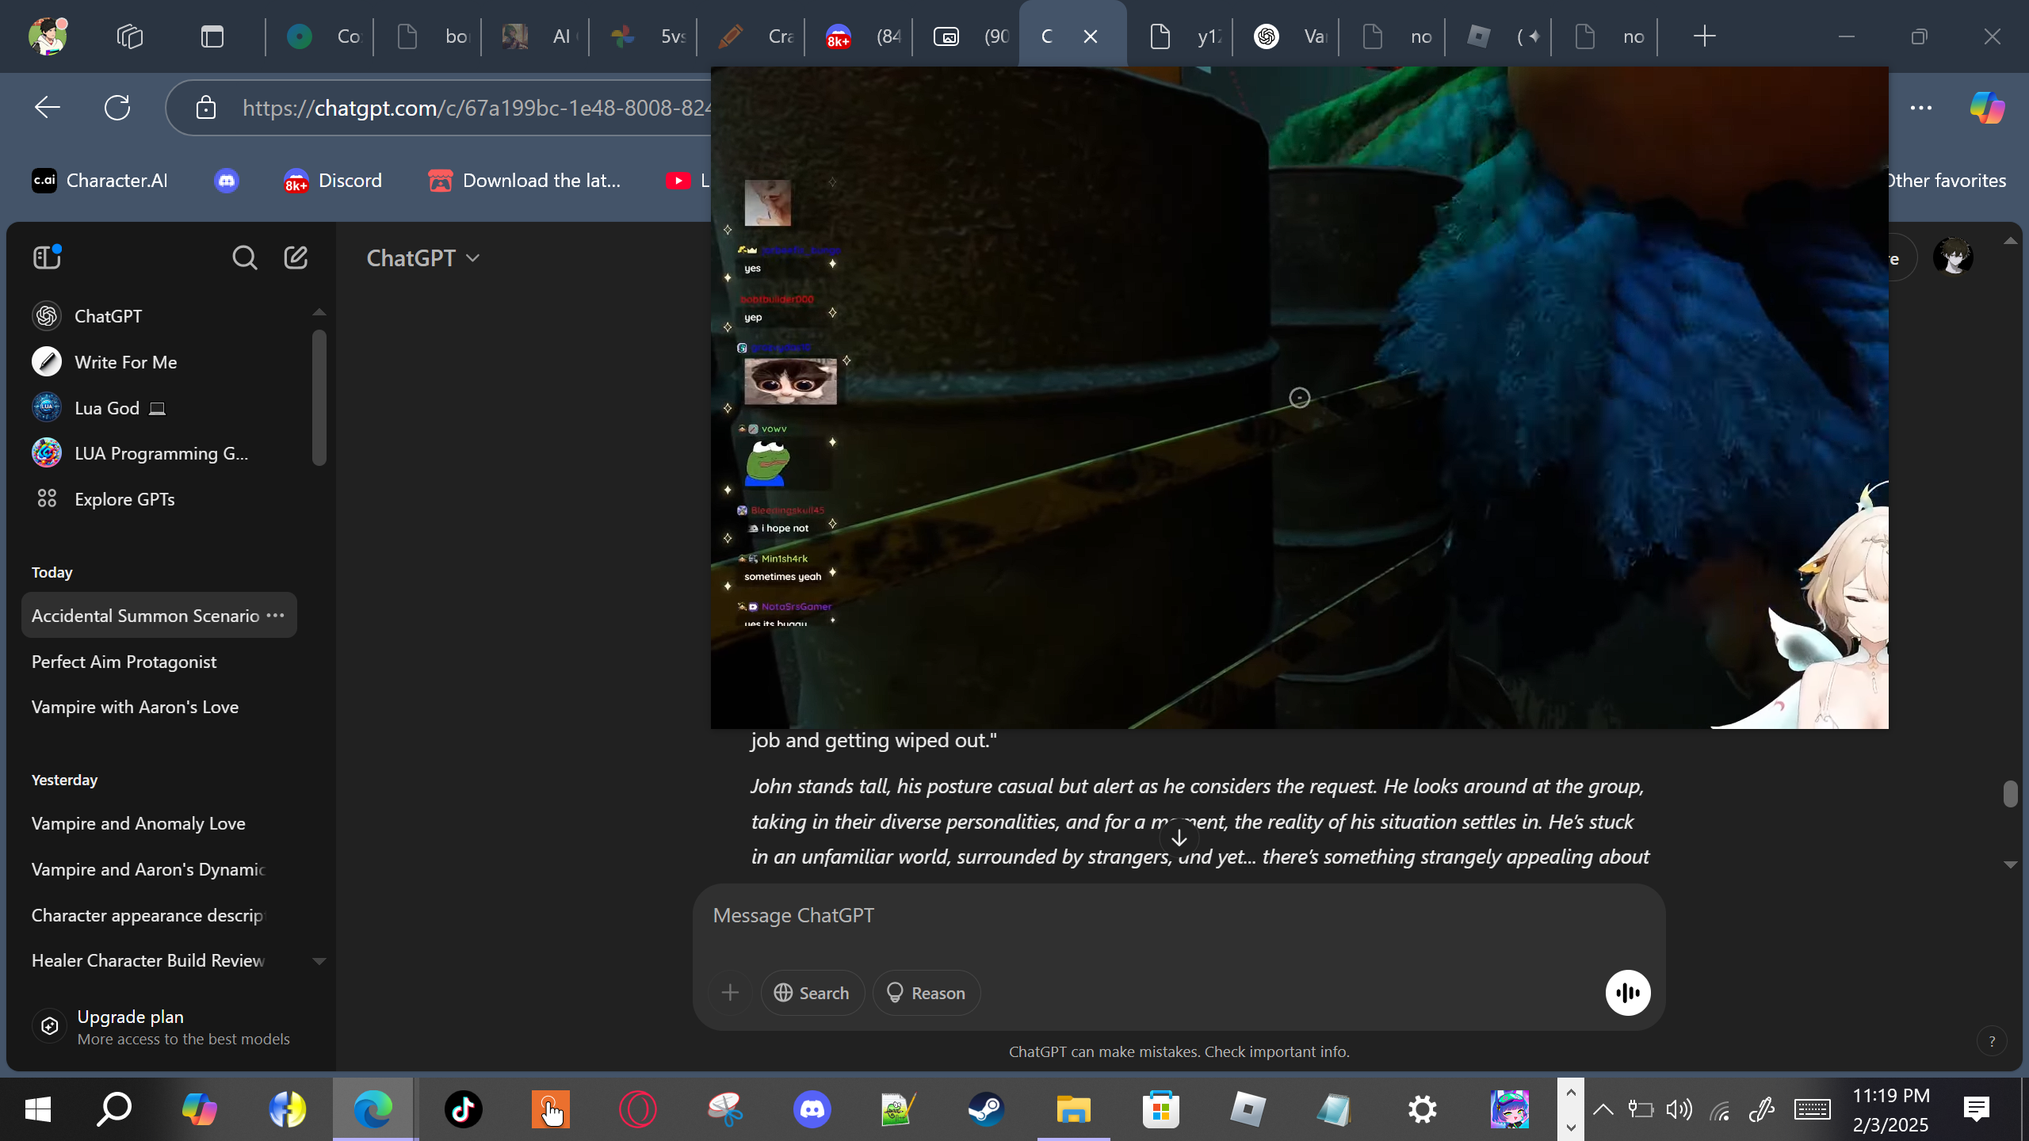Launch Discord from the taskbar

click(x=812, y=1109)
